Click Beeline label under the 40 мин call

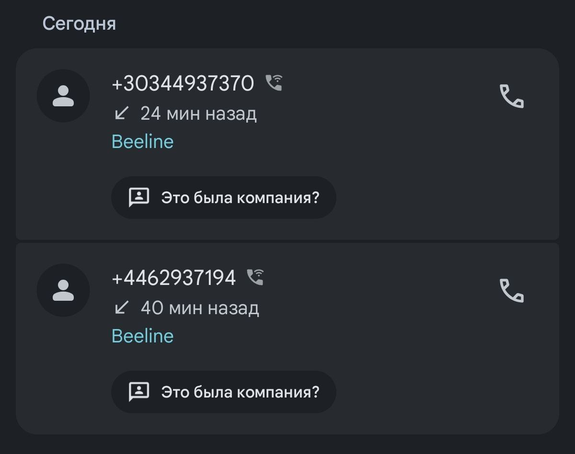(142, 336)
